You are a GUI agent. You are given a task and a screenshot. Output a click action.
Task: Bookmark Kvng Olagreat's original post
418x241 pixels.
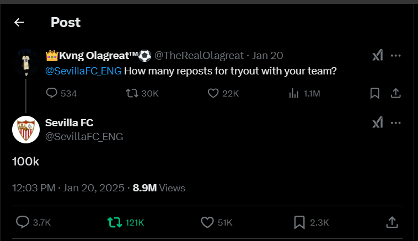pyautogui.click(x=374, y=93)
